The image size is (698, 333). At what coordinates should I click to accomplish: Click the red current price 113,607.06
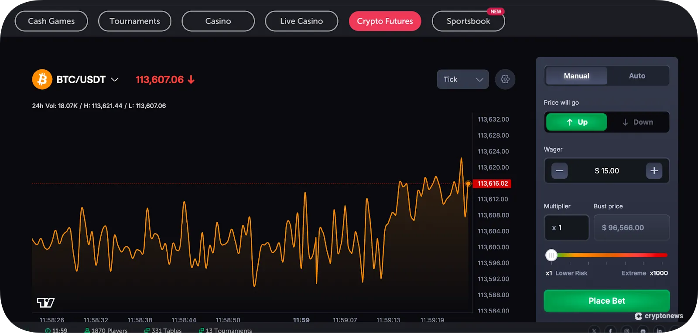(x=160, y=79)
